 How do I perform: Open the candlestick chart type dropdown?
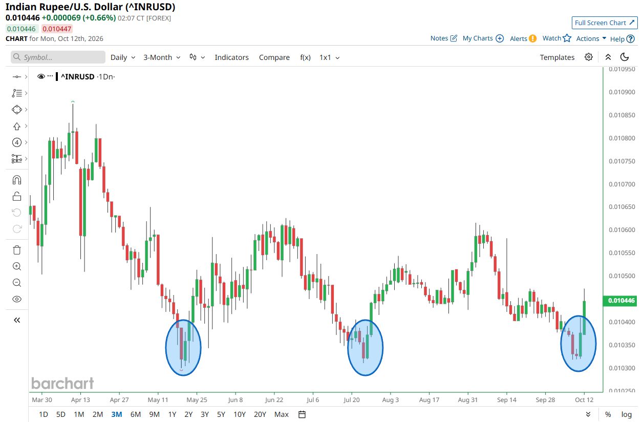coord(197,57)
